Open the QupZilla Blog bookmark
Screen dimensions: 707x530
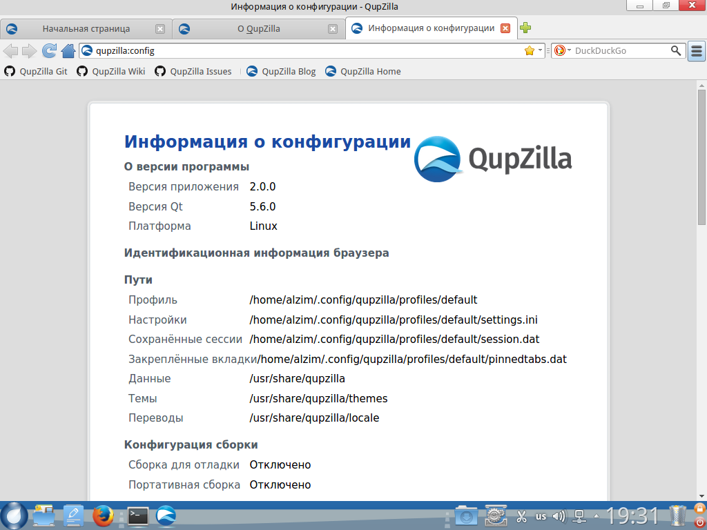281,71
